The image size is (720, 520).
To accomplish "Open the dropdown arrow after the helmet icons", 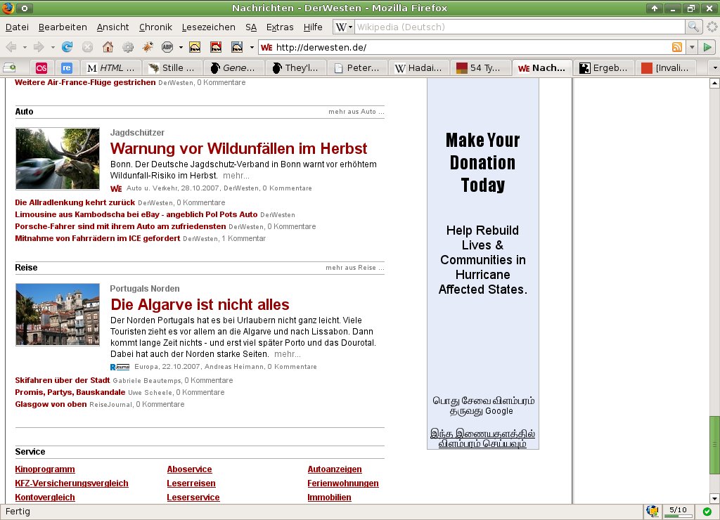I will coord(252,47).
